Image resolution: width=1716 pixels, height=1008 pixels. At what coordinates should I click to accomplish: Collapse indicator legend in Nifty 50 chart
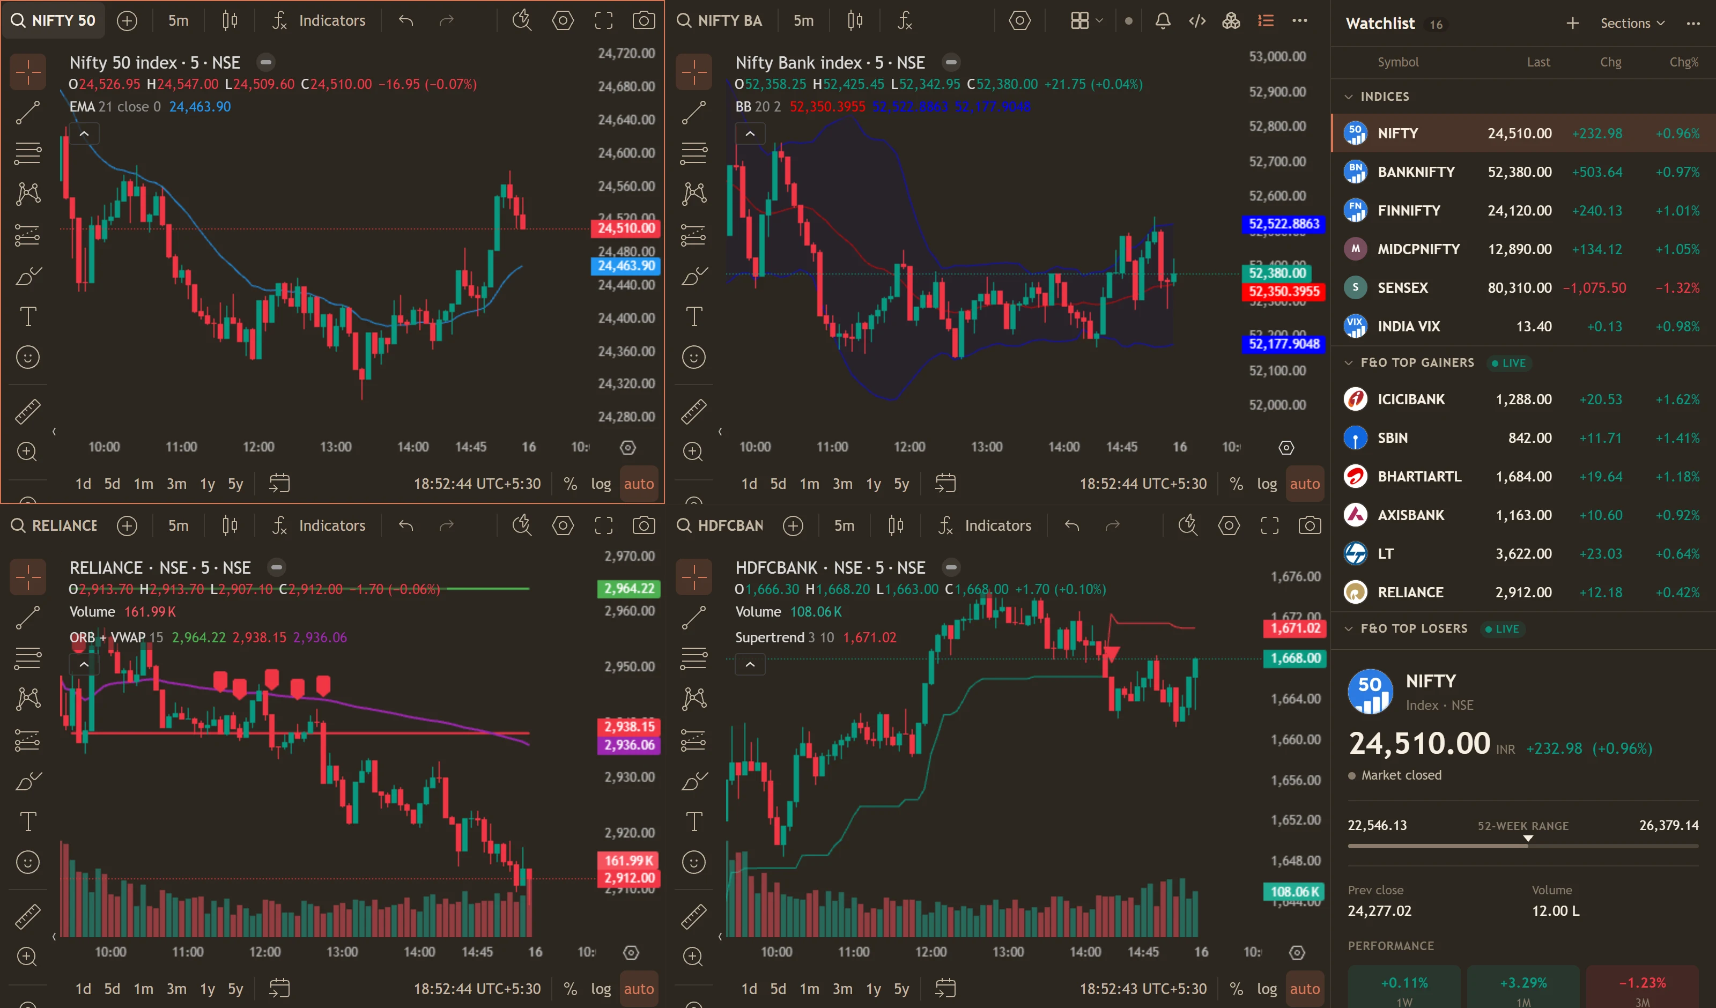pos(84,134)
